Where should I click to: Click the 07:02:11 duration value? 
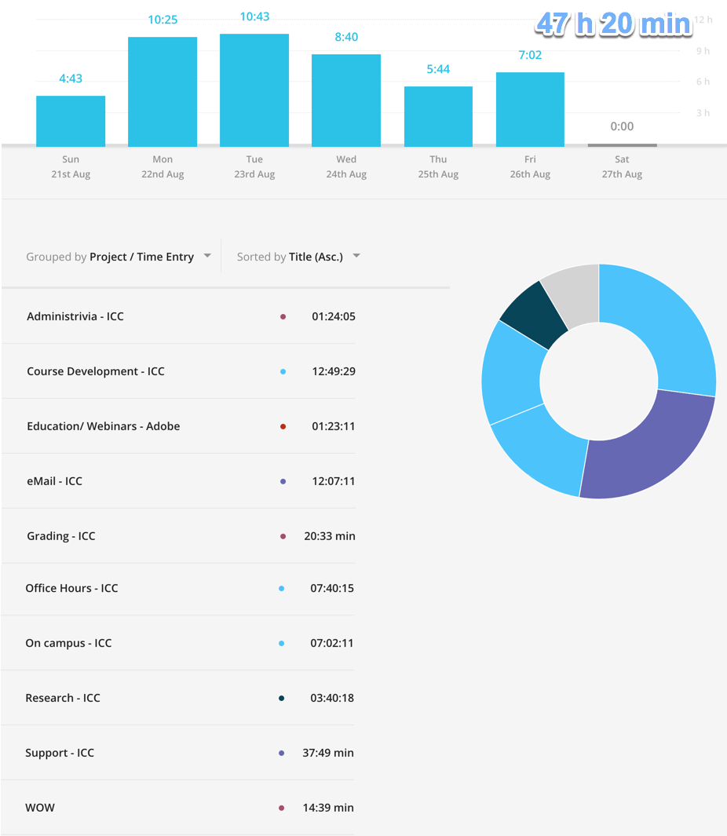(332, 643)
